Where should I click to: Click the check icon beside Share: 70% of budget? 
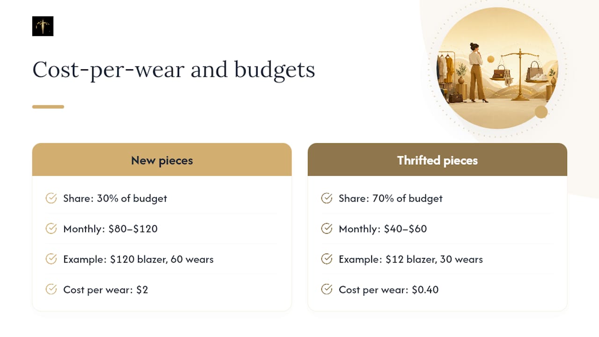click(327, 198)
